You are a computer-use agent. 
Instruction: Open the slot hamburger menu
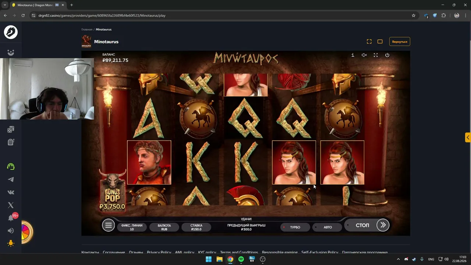108,225
